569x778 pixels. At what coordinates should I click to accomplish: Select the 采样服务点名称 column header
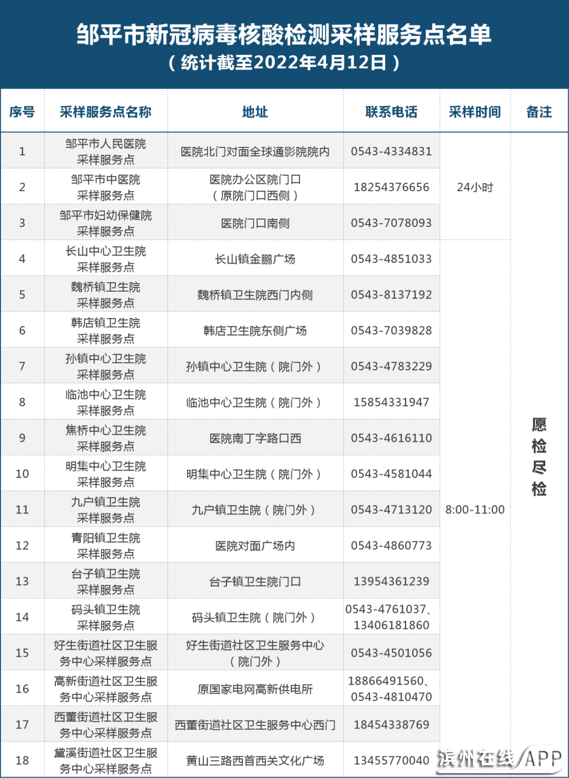tap(105, 112)
